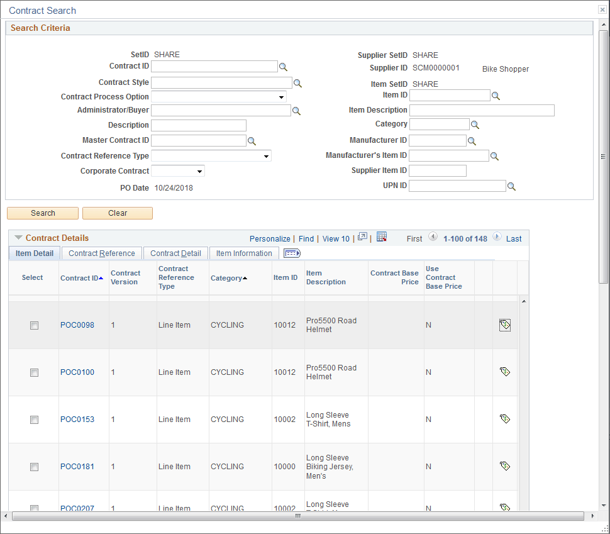Image resolution: width=610 pixels, height=534 pixels.
Task: Open the Contract Reference Type dropdown
Action: pyautogui.click(x=266, y=155)
